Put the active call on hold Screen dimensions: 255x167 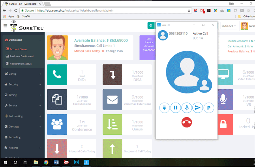click(176, 108)
